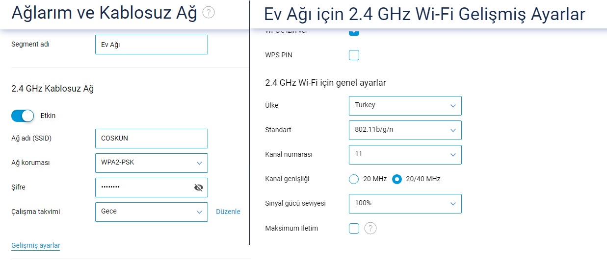Open help icon beside Ağlarım ve Kablosuz Ağ
Screen dimensions: 607x260
pos(209,13)
